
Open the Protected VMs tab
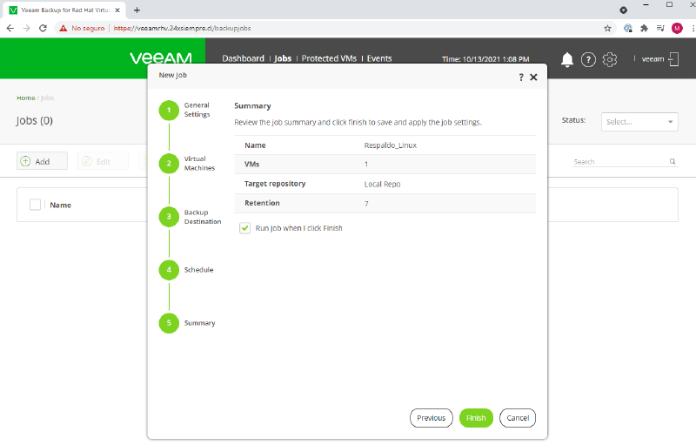(329, 58)
